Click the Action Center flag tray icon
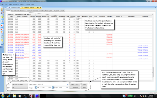Viewport: 157px width, 98px height. pyautogui.click(x=141, y=96)
